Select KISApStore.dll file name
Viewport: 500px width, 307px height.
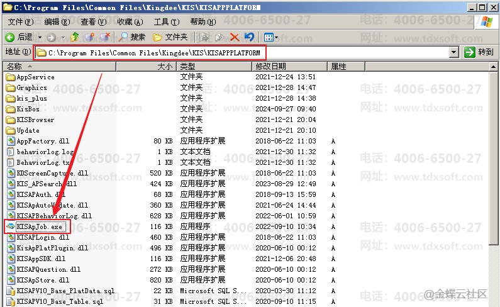[43, 280]
